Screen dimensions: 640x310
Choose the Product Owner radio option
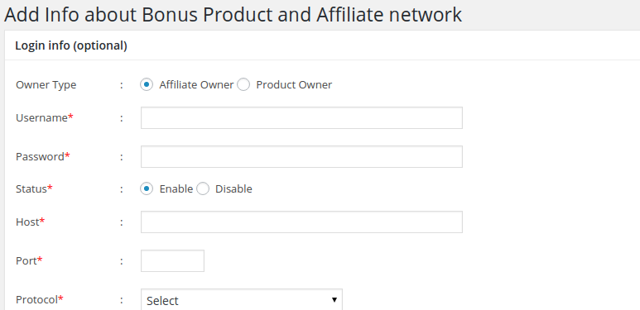tap(243, 84)
